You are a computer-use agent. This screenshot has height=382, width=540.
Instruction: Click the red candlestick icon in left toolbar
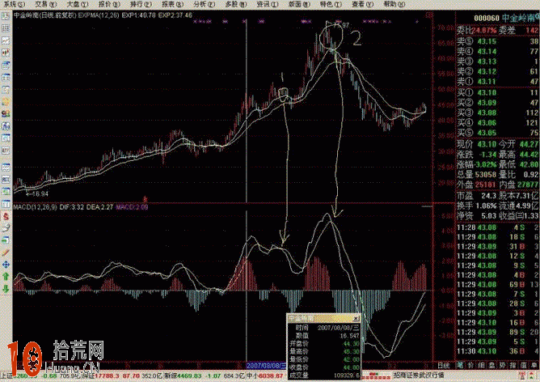click(x=6, y=53)
